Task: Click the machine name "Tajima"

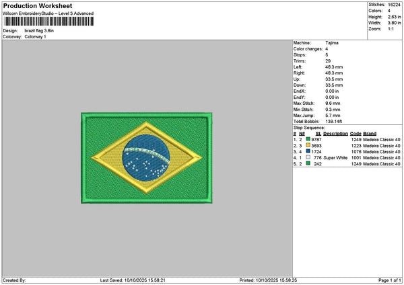Action: point(332,43)
